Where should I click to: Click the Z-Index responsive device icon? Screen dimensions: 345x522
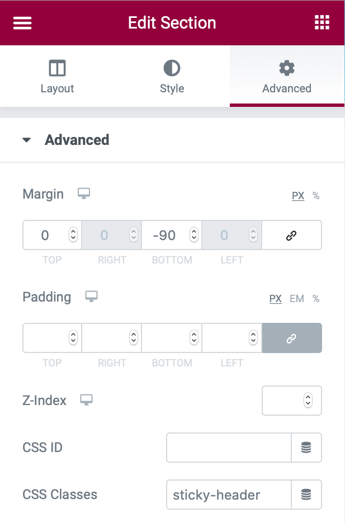pyautogui.click(x=86, y=400)
